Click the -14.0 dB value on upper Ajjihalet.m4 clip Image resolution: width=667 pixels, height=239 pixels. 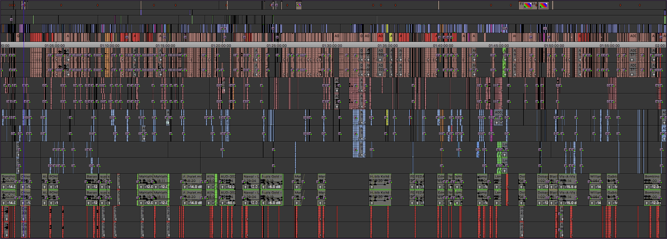[x=195, y=187]
